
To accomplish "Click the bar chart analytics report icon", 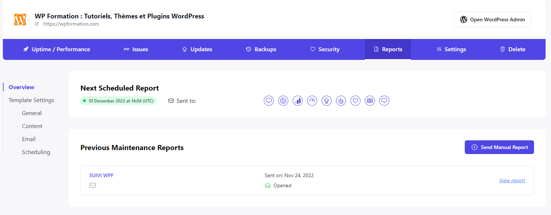I will [x=298, y=101].
